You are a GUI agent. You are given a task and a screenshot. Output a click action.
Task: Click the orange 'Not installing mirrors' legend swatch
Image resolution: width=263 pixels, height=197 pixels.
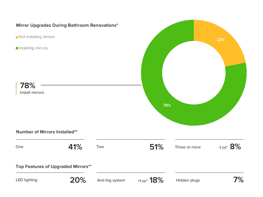coord(17,37)
